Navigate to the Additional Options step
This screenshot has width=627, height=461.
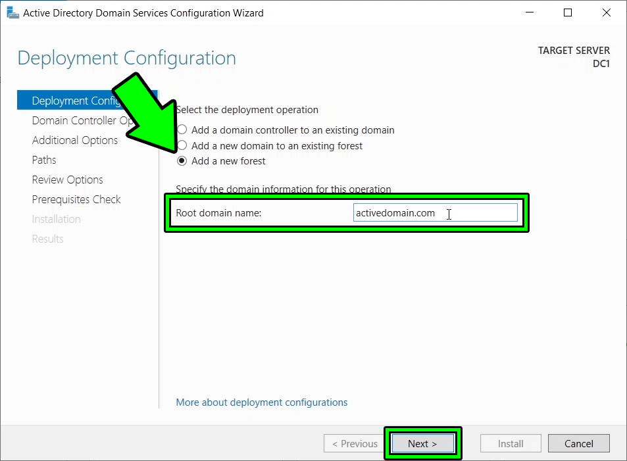point(74,140)
